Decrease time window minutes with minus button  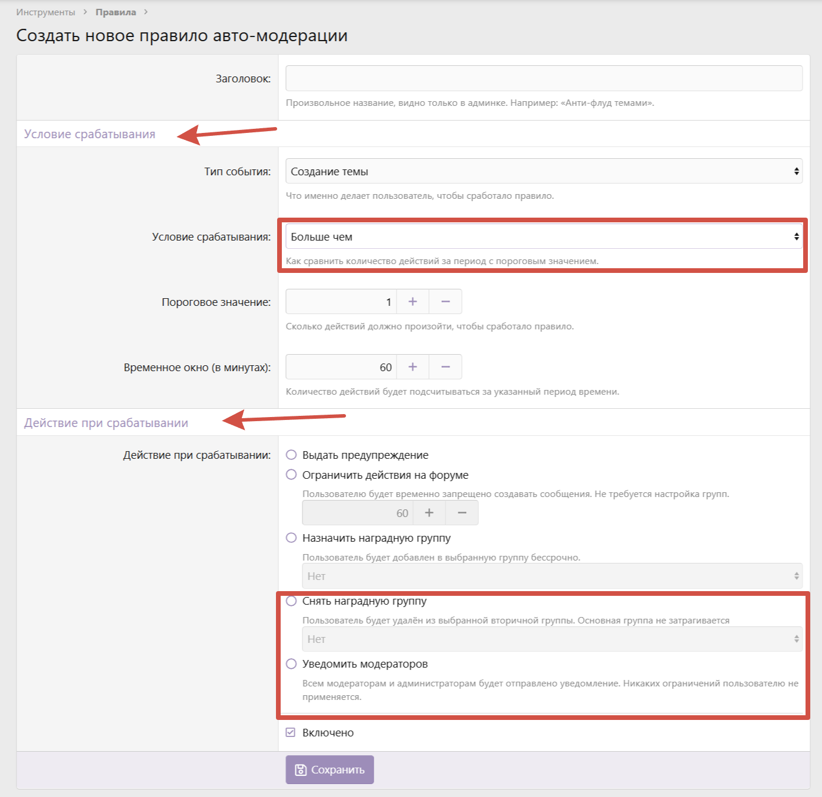pyautogui.click(x=445, y=367)
